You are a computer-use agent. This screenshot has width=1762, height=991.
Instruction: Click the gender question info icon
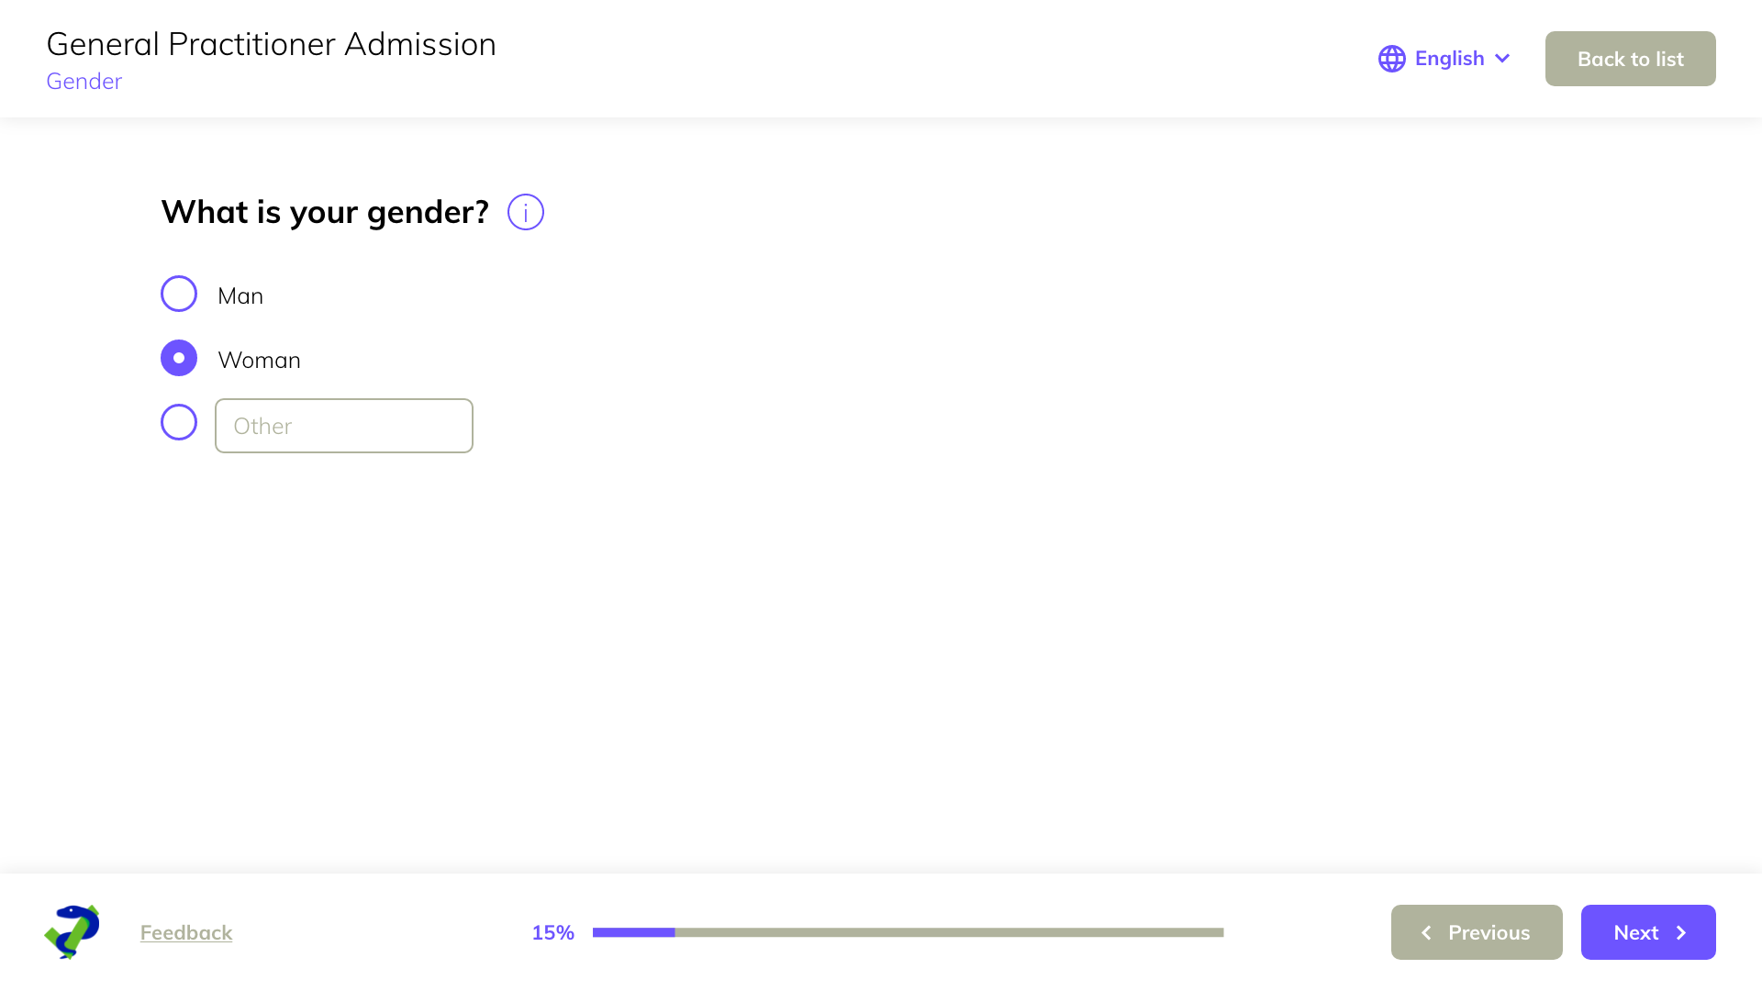tap(526, 212)
